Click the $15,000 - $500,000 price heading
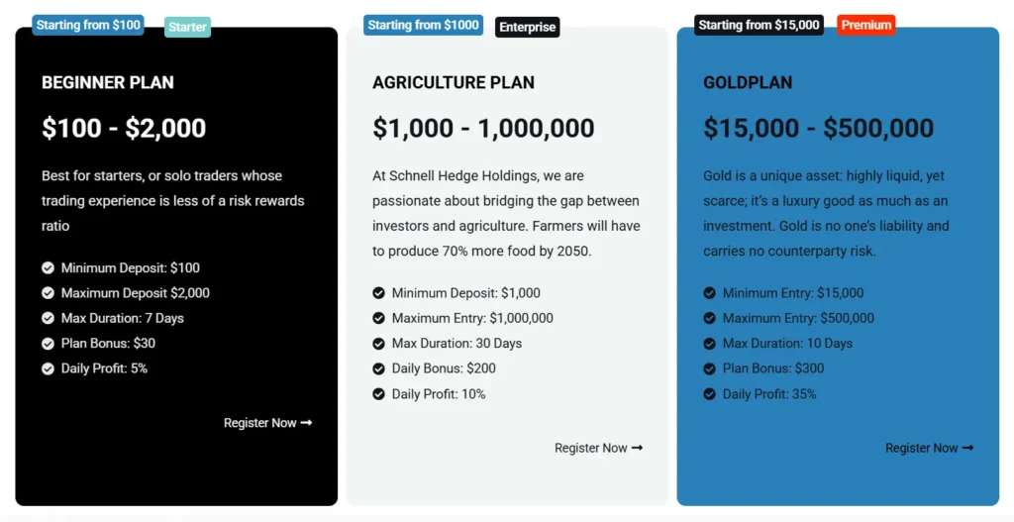Viewport: 1014px width, 522px height. 818,129
